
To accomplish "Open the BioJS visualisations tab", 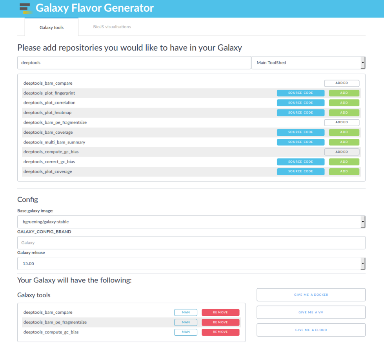I will click(x=112, y=27).
